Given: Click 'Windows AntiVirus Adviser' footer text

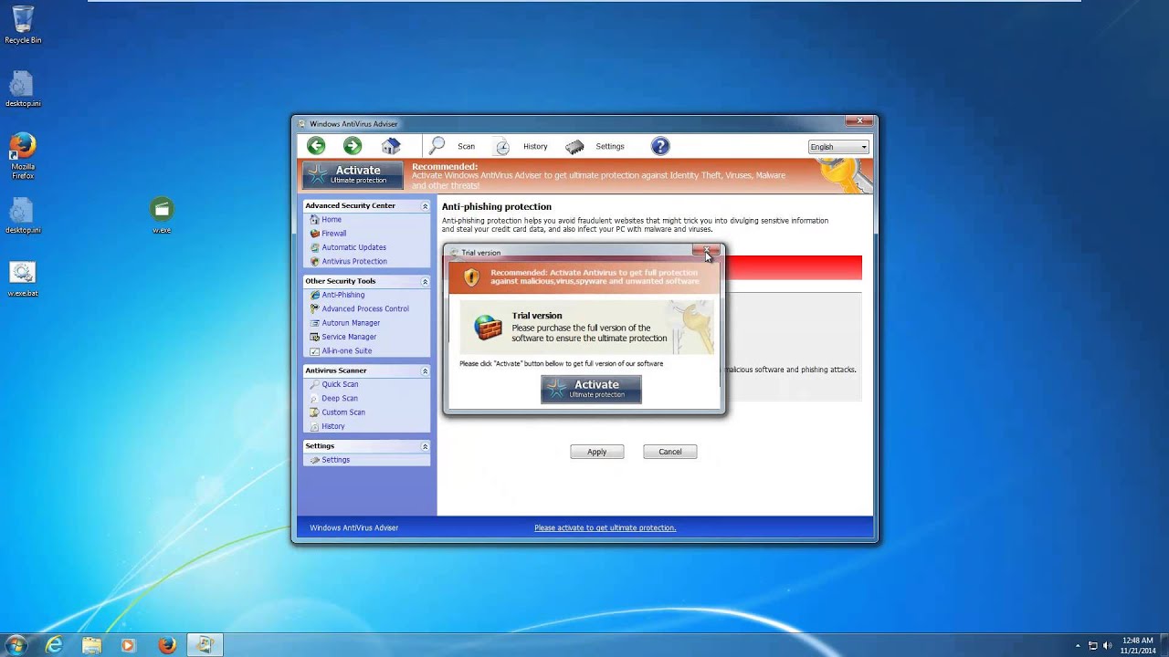Looking at the screenshot, I should (x=354, y=527).
